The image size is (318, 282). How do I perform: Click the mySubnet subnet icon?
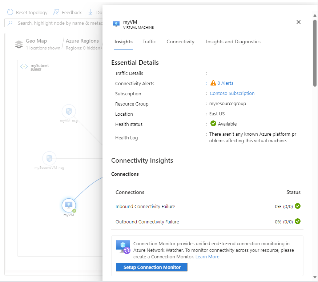24,67
